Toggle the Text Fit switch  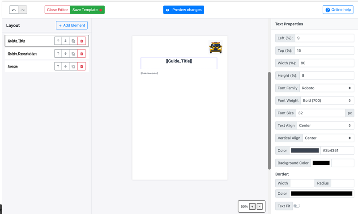click(297, 206)
